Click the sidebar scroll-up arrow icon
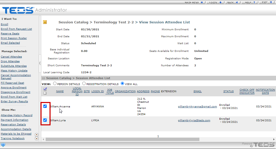Image resolution: width=276 pixels, height=149 pixels. (x=36, y=135)
